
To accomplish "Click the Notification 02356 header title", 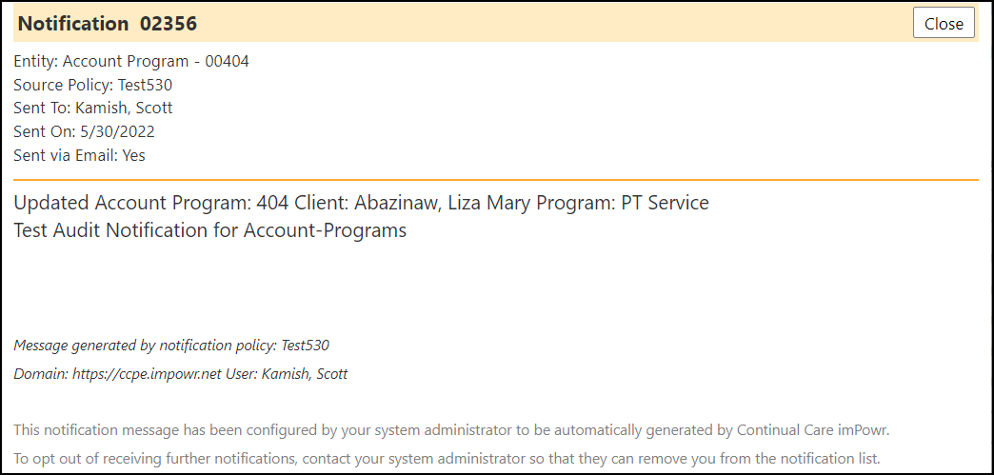I will (108, 24).
